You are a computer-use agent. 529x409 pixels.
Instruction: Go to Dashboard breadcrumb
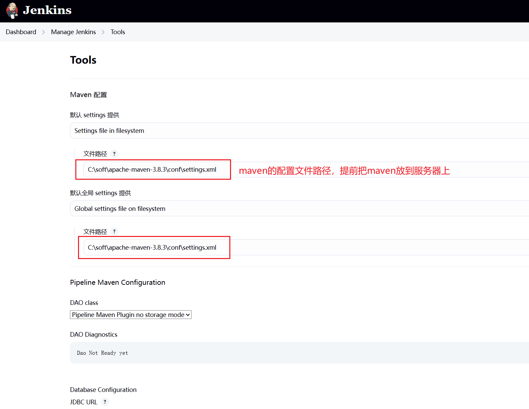[x=21, y=32]
